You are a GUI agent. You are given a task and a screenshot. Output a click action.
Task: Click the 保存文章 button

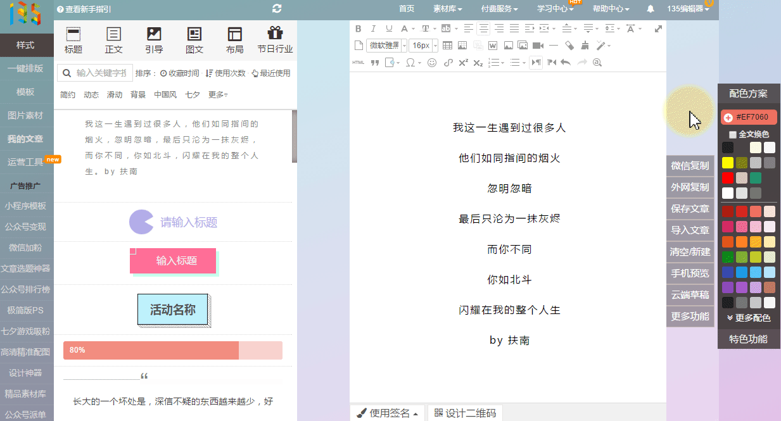point(690,209)
